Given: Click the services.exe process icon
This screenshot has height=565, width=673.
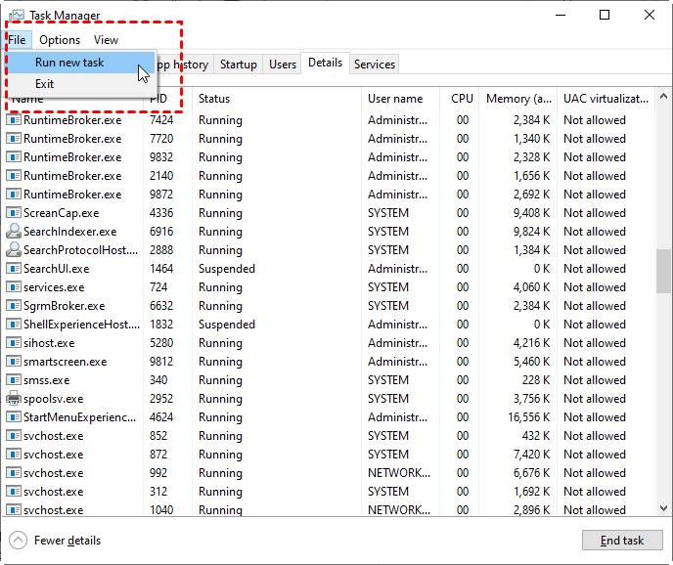Looking at the screenshot, I should coord(14,287).
